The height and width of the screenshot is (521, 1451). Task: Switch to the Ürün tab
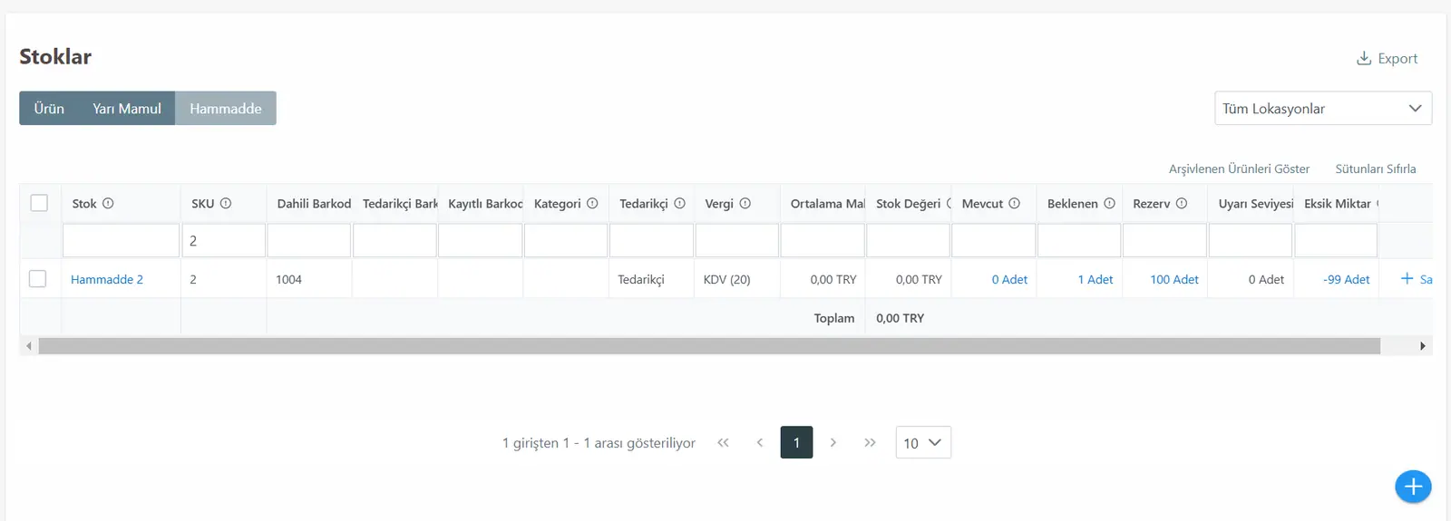tap(49, 108)
